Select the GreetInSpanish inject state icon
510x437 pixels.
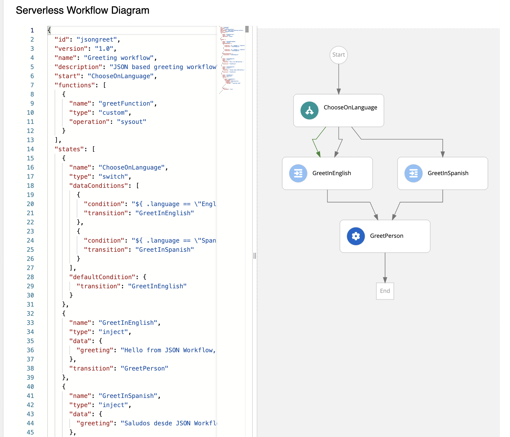[413, 173]
